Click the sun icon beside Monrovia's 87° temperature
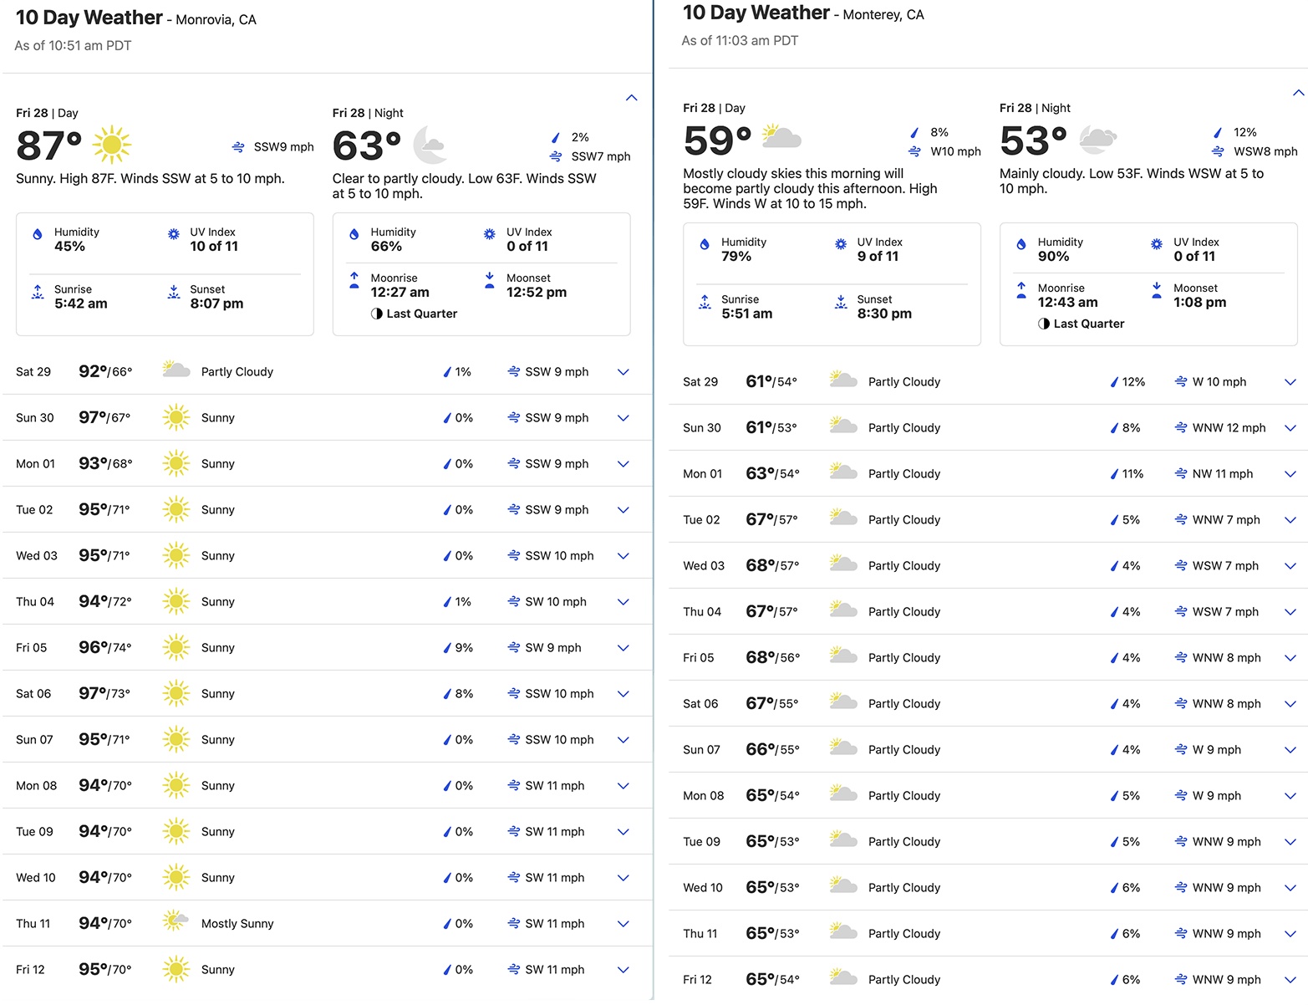Viewport: 1308px width, 1005px height. [112, 145]
